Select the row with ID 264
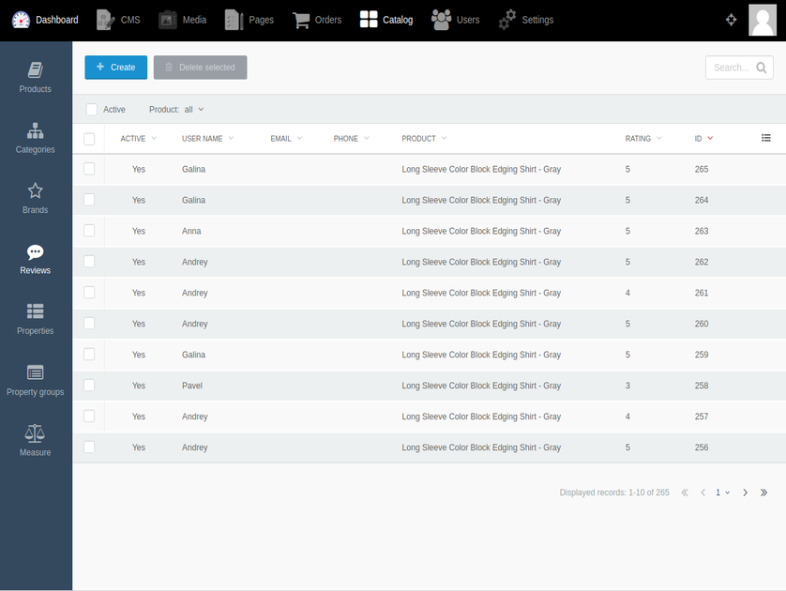Image resolution: width=786 pixels, height=591 pixels. pos(89,200)
